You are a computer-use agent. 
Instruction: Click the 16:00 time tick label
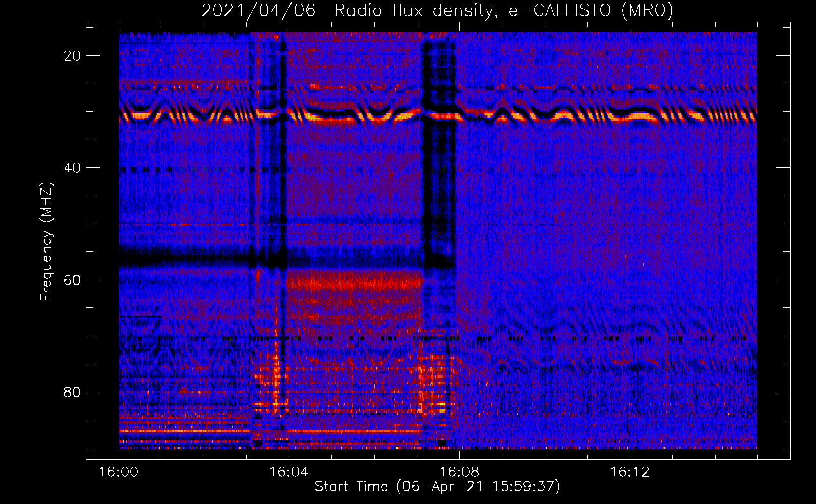[x=119, y=472]
